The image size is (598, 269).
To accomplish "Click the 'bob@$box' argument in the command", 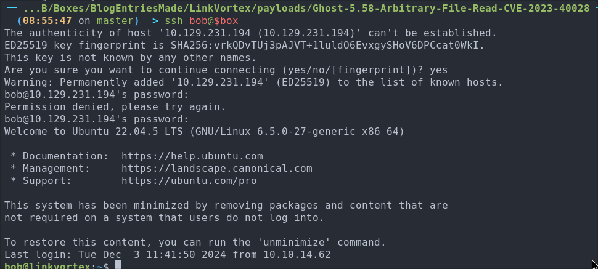I will (x=213, y=20).
